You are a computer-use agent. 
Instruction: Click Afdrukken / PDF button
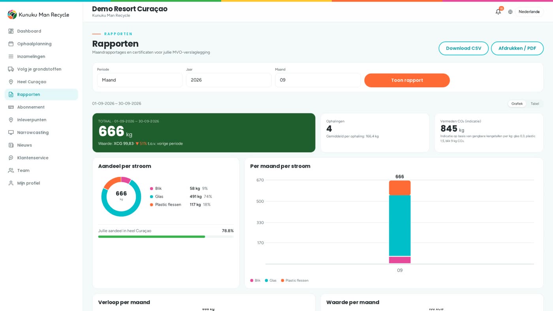pyautogui.click(x=517, y=48)
